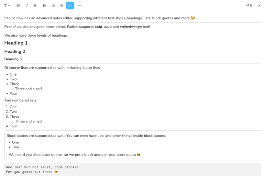Toggle the active code block button
This screenshot has height=184, width=265.
[70, 5]
